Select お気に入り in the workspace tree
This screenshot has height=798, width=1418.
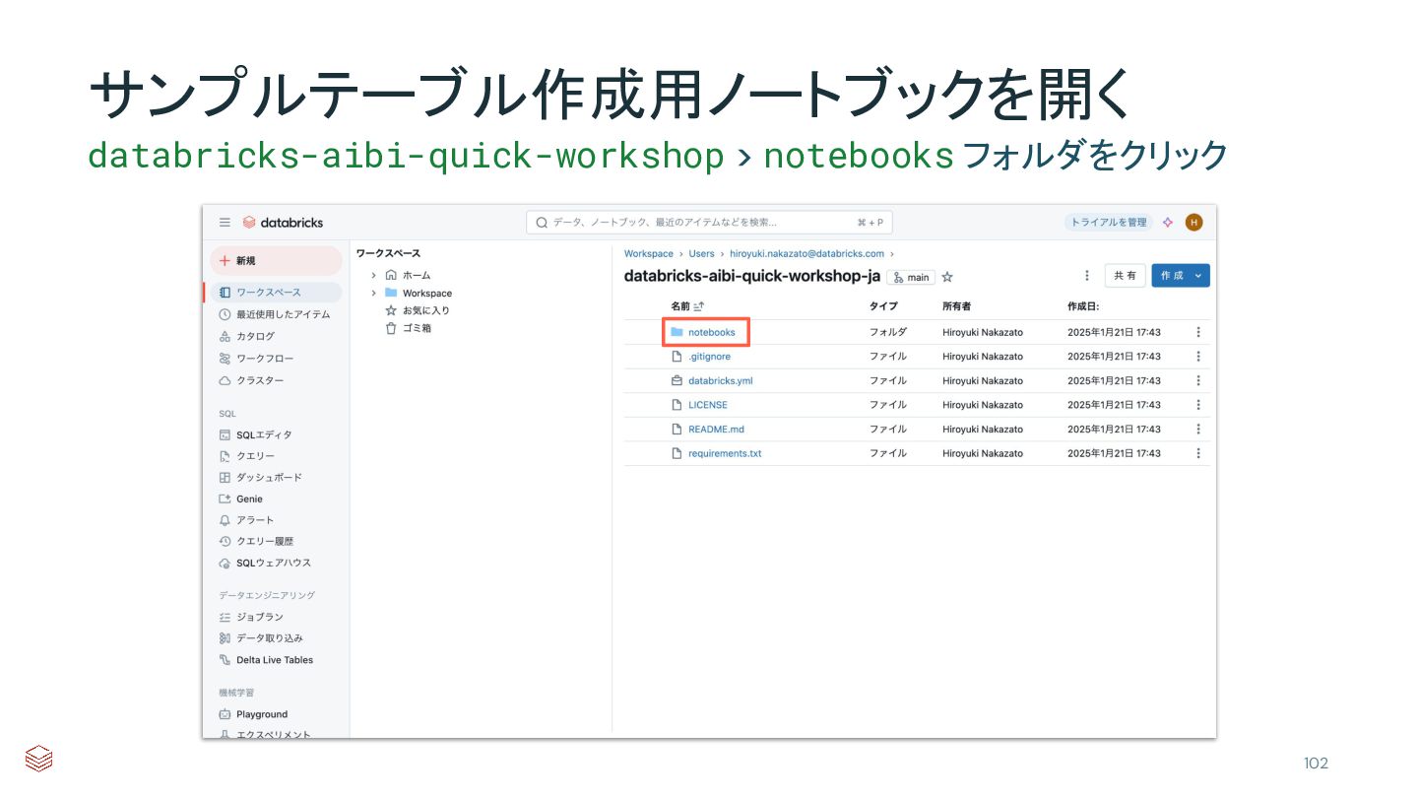click(x=426, y=310)
